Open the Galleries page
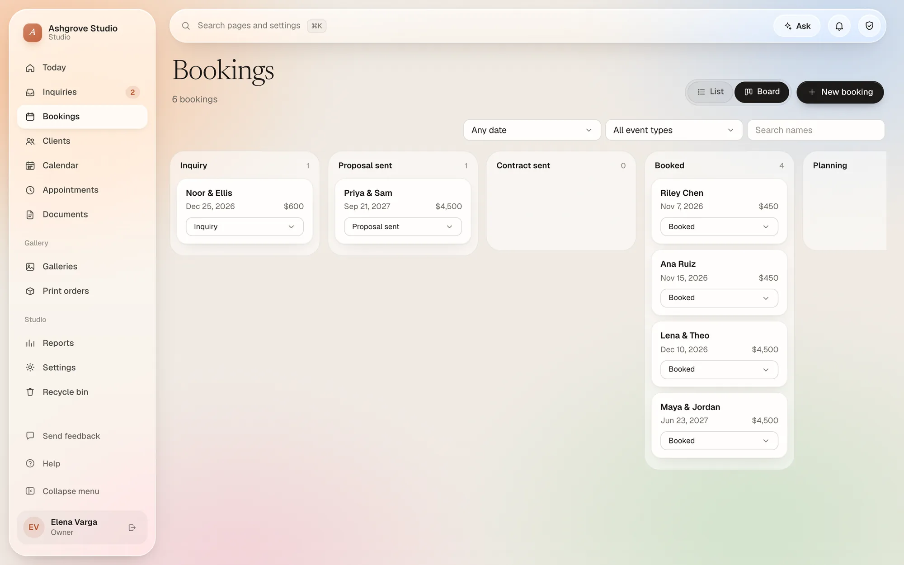 82,267
